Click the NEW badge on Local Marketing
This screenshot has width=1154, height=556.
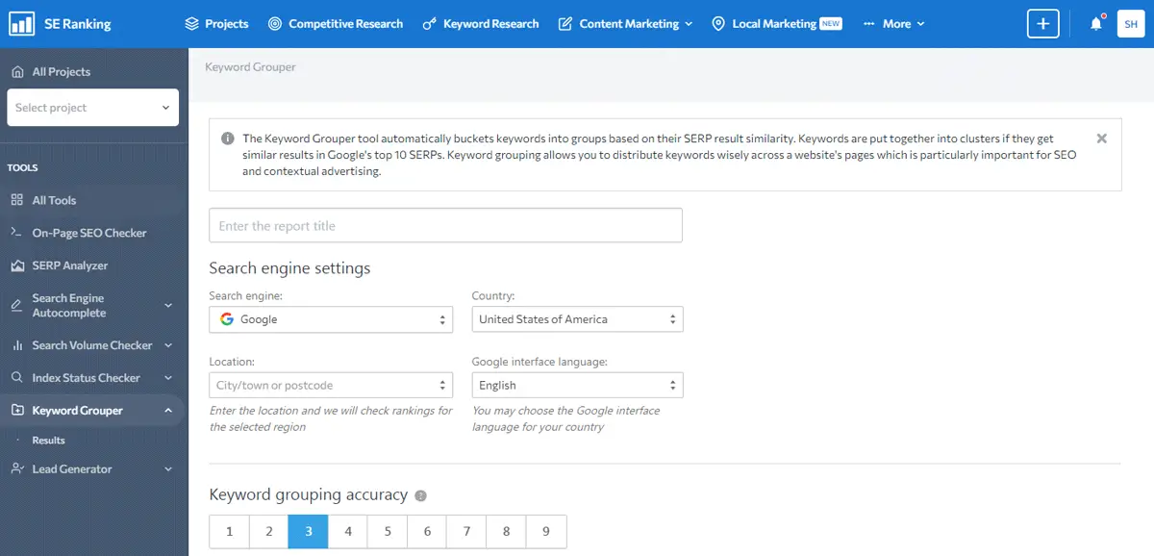(832, 24)
